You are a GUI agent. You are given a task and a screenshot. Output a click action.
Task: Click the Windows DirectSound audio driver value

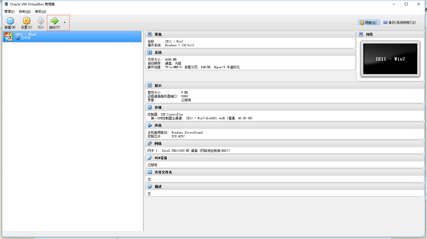(x=187, y=132)
